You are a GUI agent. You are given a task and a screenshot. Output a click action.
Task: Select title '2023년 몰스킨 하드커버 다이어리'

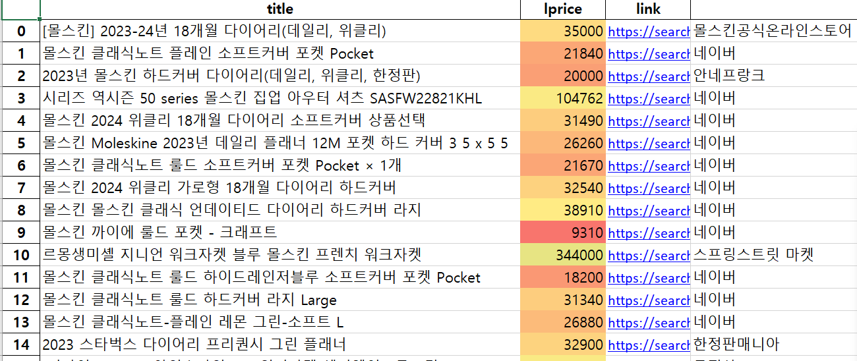280,76
